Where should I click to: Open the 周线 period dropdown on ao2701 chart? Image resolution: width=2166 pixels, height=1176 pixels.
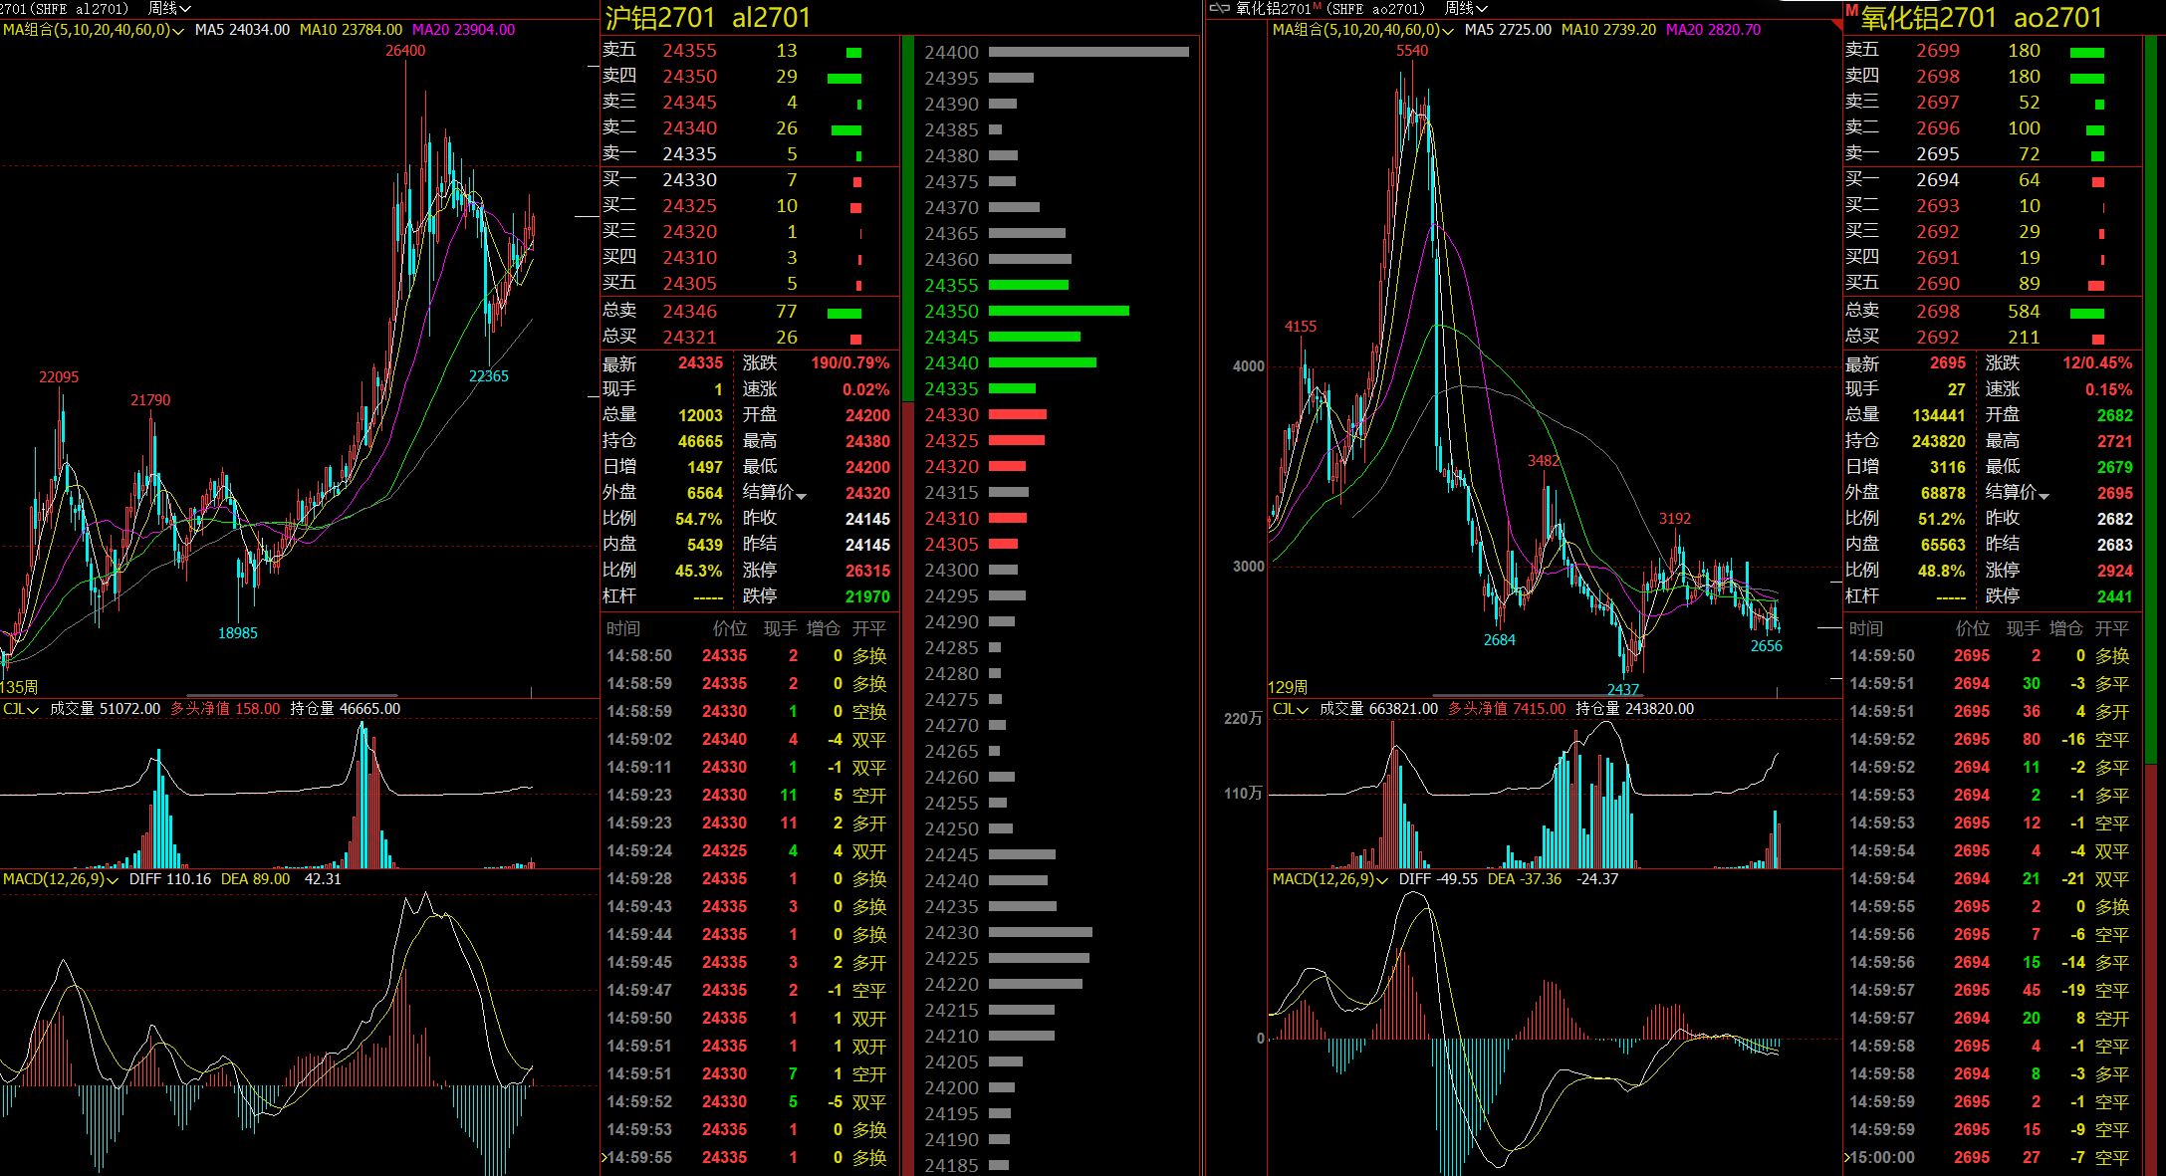pos(1466,9)
